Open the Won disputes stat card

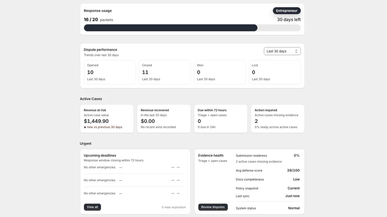[220, 72]
